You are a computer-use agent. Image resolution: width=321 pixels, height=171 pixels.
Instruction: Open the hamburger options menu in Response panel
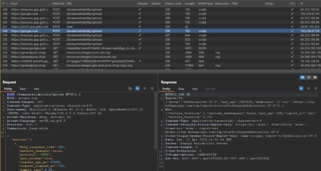(316, 88)
